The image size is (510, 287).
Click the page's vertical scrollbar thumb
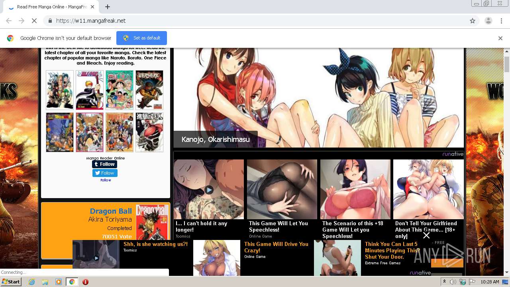pos(507,64)
